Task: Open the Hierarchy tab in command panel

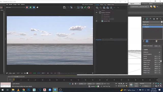Action: 151,19
